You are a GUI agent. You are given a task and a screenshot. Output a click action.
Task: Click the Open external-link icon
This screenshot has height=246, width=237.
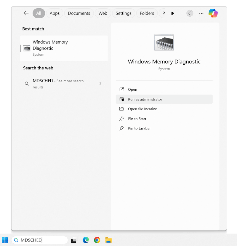tap(121, 90)
